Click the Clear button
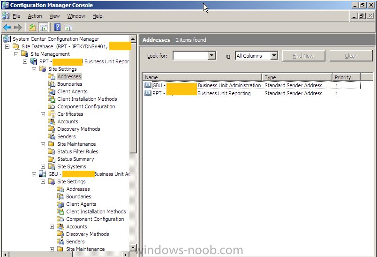 click(351, 56)
